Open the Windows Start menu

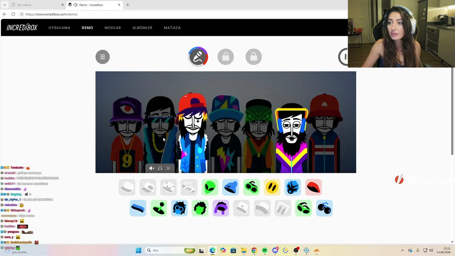(139, 250)
